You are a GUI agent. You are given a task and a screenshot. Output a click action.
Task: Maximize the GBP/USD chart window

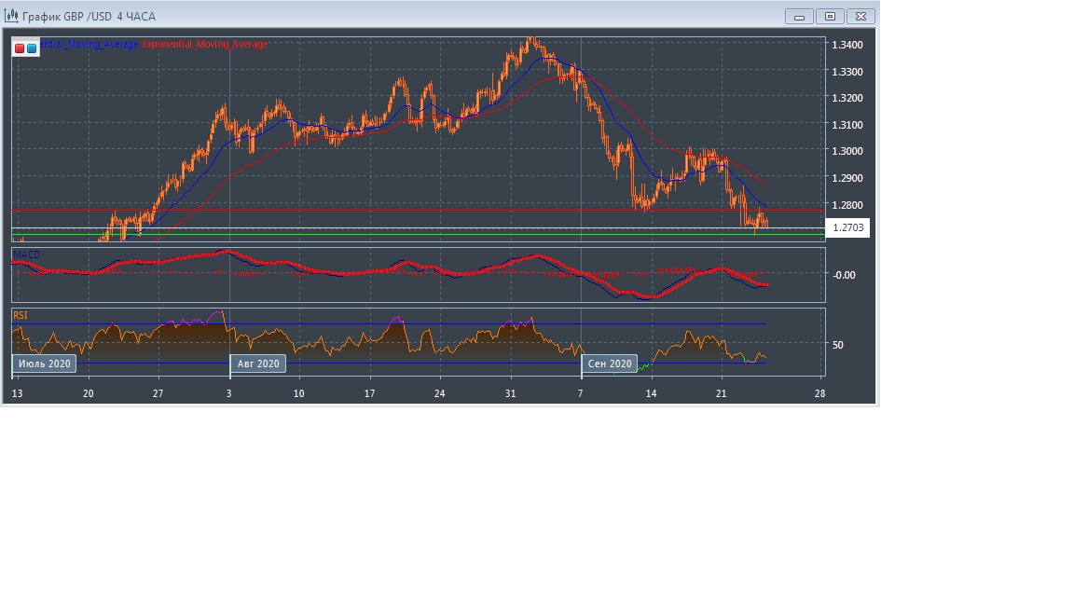[831, 16]
